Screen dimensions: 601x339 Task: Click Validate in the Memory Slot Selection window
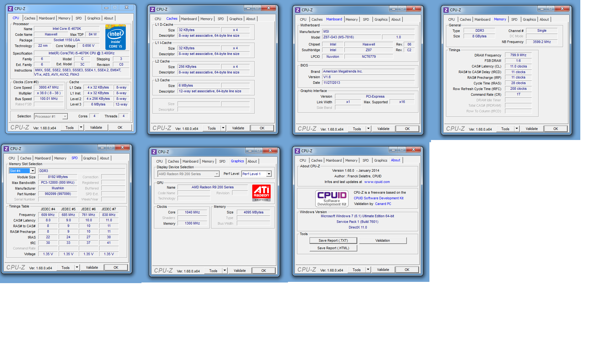pyautogui.click(x=92, y=267)
